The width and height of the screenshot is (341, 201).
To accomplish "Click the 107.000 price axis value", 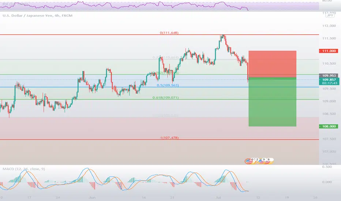I will (329, 151).
